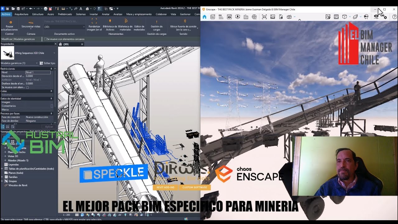The height and width of the screenshot is (224, 398).
Task: Open Enscape asset library building icon
Action: [x=246, y=17]
